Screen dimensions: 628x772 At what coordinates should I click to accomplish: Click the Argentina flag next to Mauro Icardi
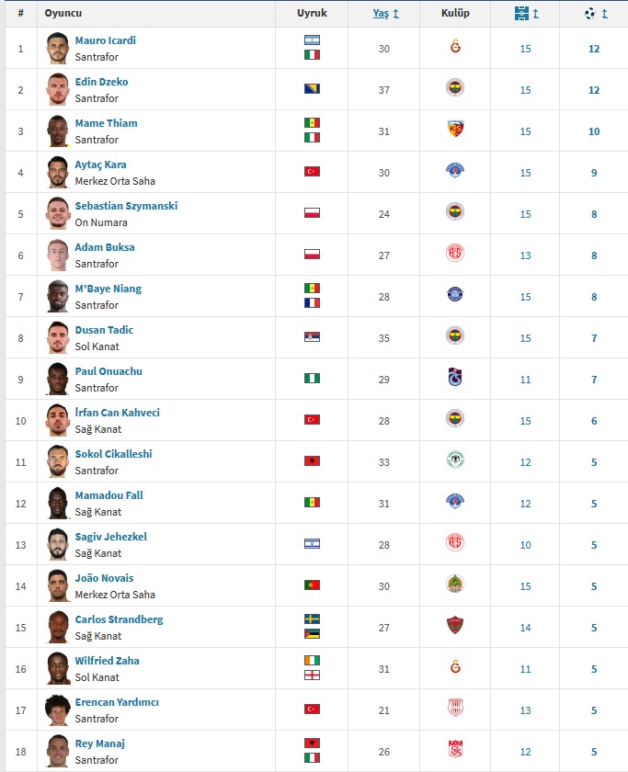point(312,40)
